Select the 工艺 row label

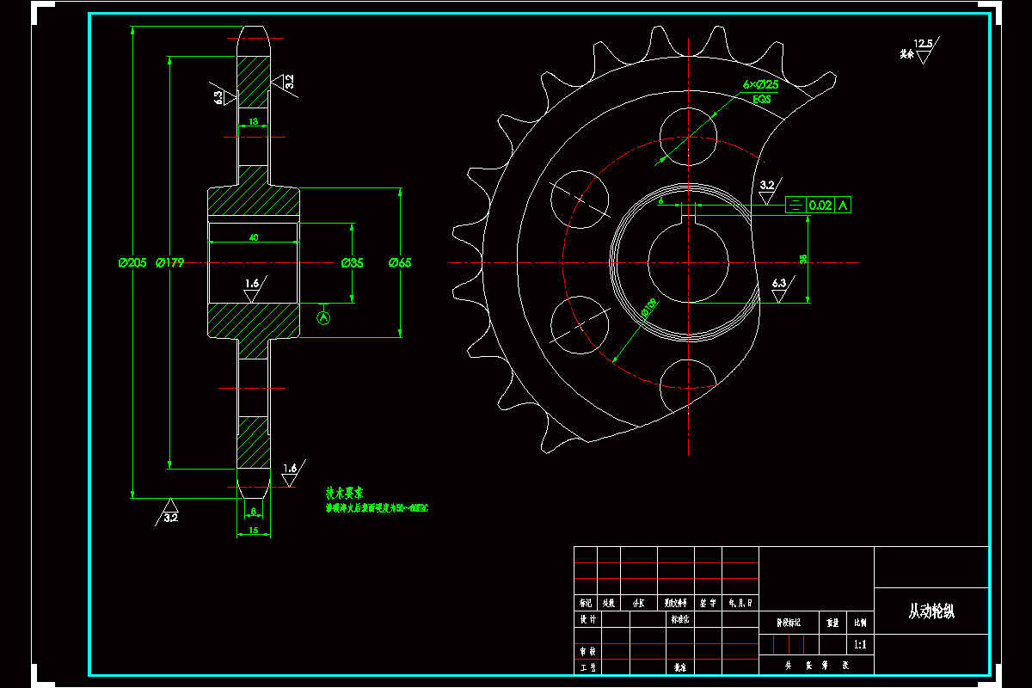point(587,666)
